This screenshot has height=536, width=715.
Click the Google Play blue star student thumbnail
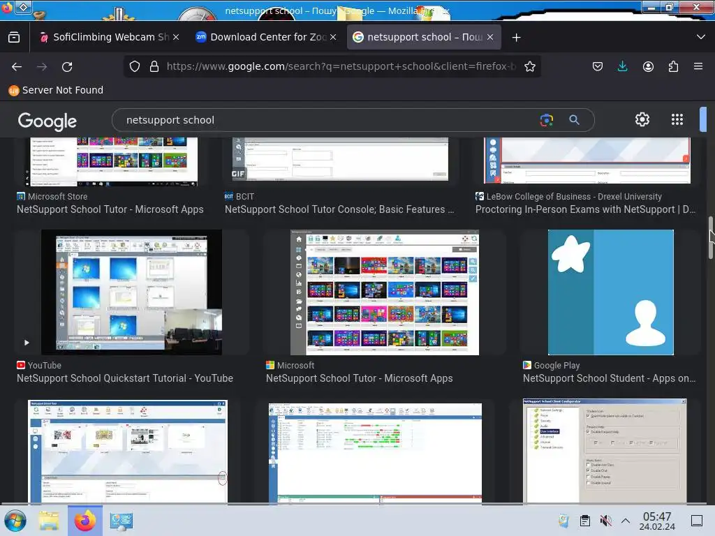click(x=610, y=292)
